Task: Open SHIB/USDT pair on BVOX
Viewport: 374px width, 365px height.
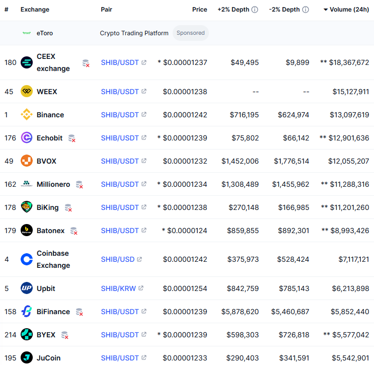Action: point(120,161)
